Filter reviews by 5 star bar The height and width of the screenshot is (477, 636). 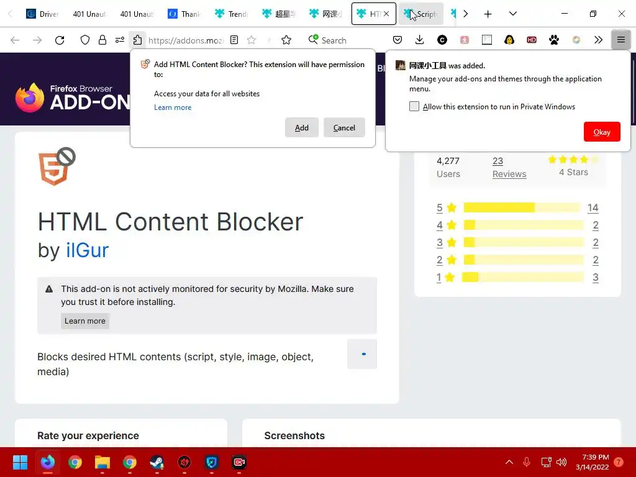tap(522, 207)
